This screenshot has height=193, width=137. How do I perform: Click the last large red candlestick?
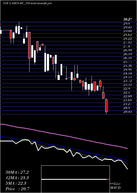(x=106, y=106)
